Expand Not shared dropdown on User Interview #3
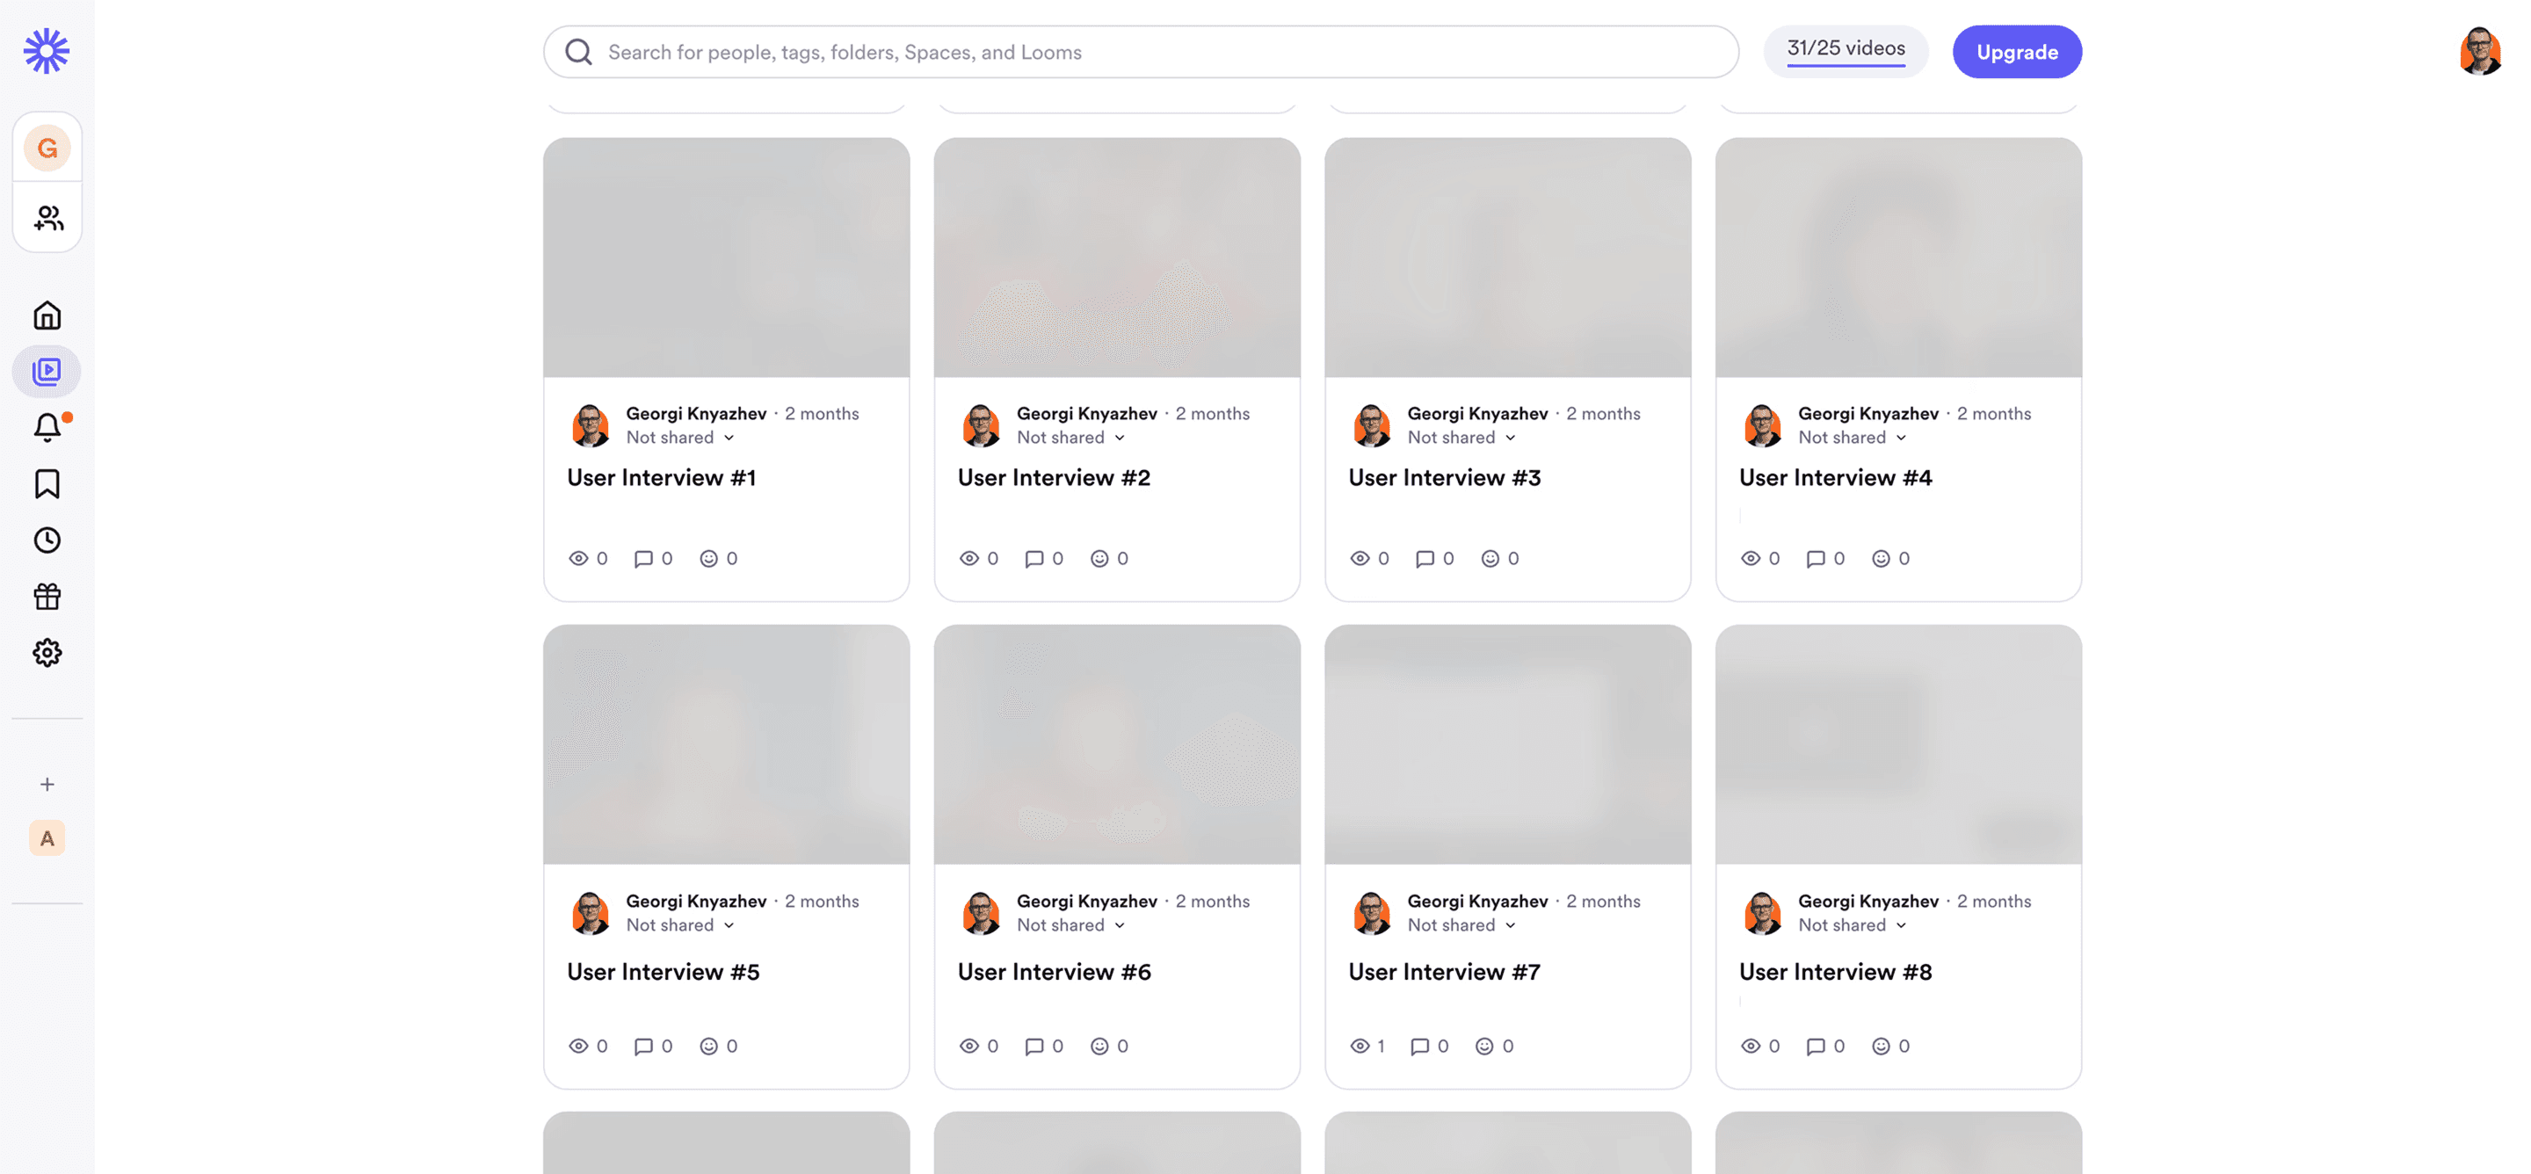The width and height of the screenshot is (2531, 1174). tap(1463, 438)
